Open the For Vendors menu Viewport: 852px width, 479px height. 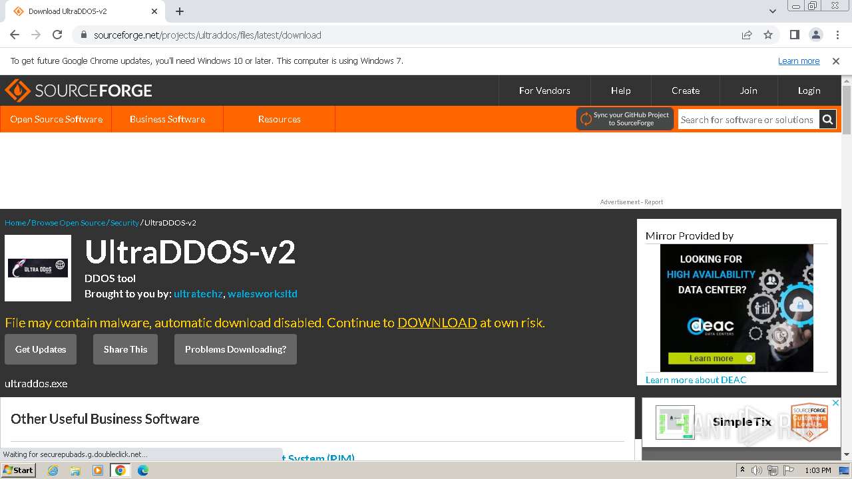pos(544,90)
